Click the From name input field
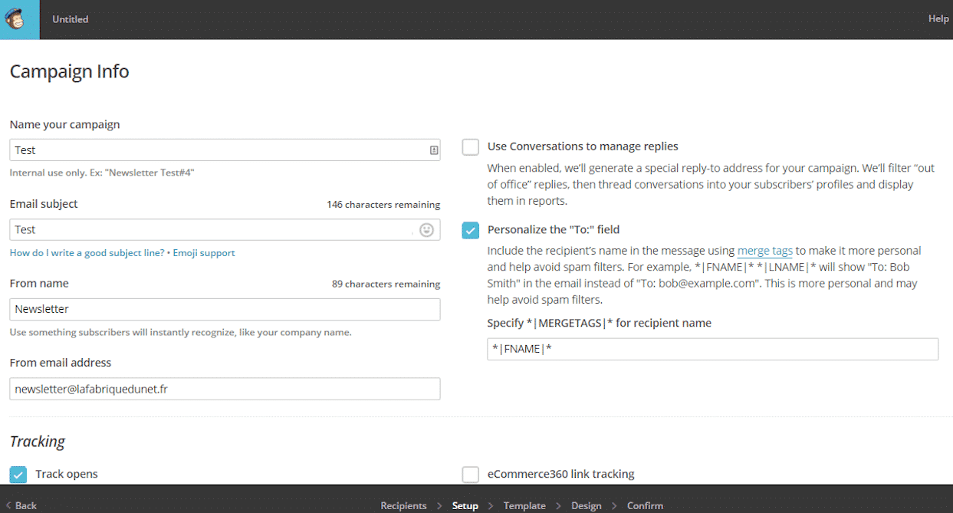Image resolution: width=953 pixels, height=513 pixels. click(x=225, y=310)
